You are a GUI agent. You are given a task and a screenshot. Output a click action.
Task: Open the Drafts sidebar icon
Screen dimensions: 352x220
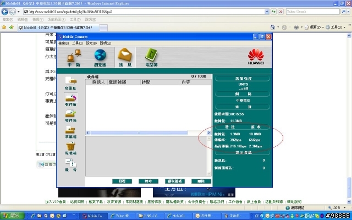point(71,132)
